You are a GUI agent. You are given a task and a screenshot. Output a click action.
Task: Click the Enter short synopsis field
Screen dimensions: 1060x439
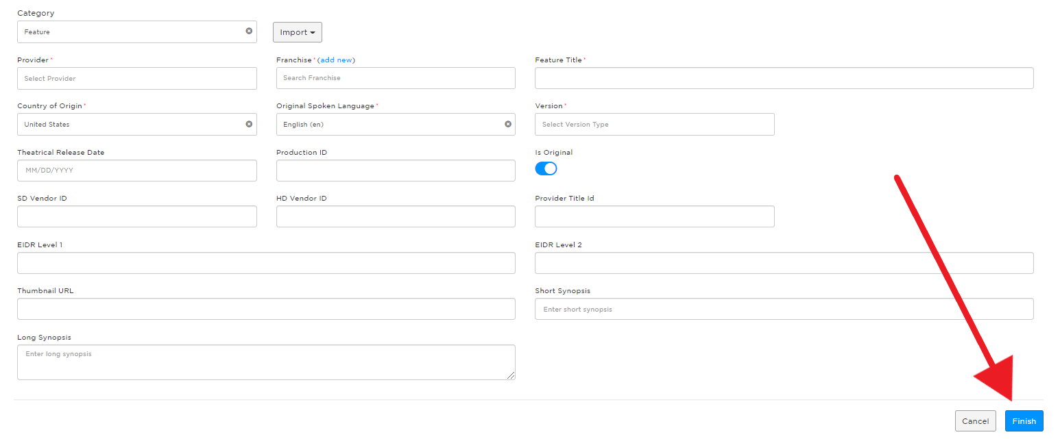click(x=784, y=309)
